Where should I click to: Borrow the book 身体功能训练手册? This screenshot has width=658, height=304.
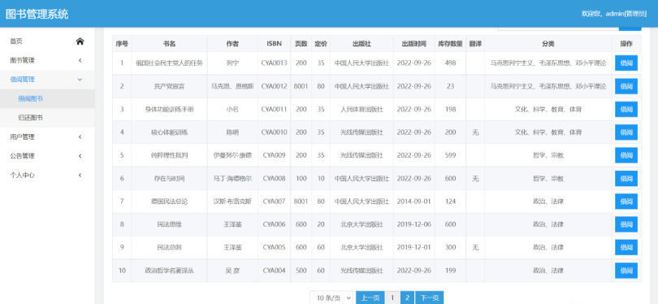tap(626, 109)
